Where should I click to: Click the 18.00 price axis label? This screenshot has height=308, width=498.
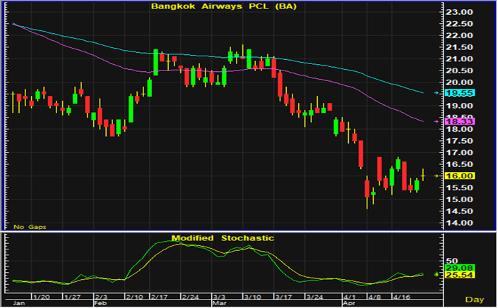[459, 129]
